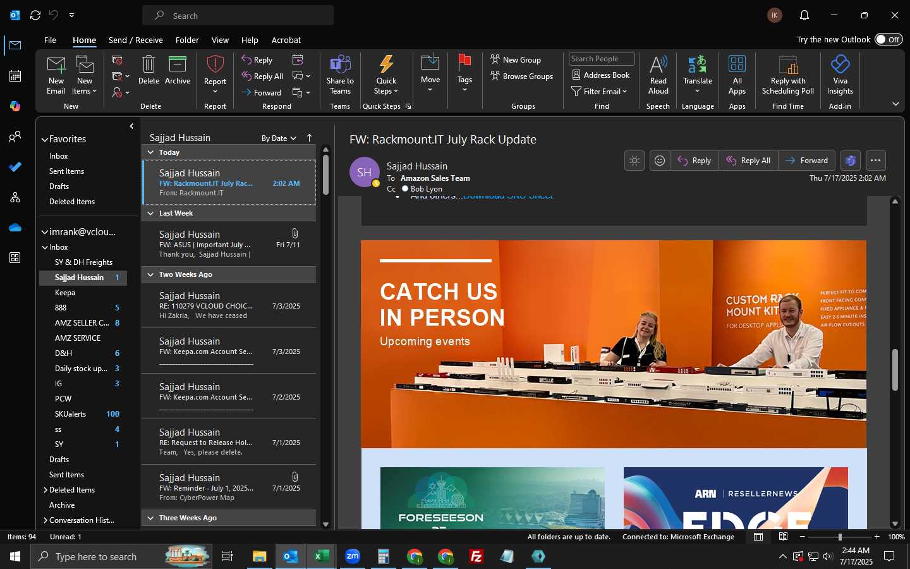Adjust the zoom slider in status bar
The height and width of the screenshot is (569, 910).
(839, 537)
